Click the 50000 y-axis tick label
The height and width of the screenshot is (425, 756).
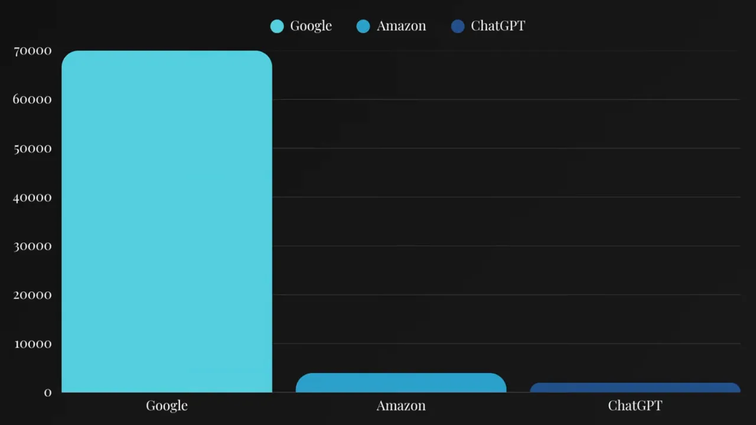[32, 148]
